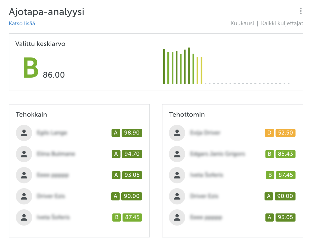Click avatar icon of driver scoring 52.50
313x250 pixels.
click(x=177, y=133)
